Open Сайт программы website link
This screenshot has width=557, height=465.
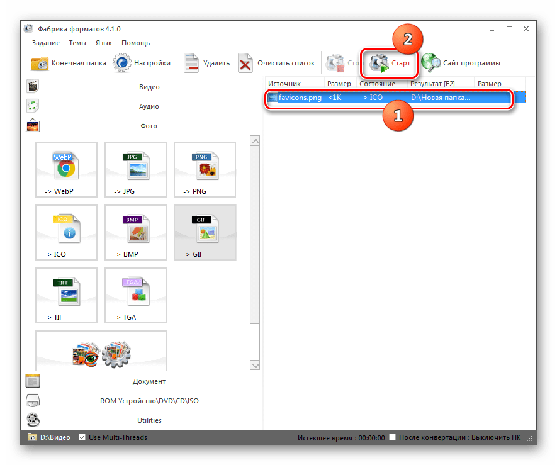[x=461, y=63]
